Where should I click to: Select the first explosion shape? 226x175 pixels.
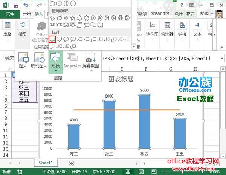[52, 18]
